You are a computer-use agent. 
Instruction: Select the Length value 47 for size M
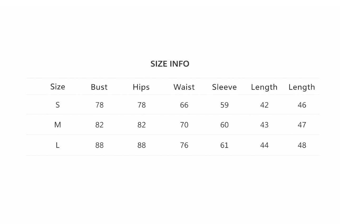(x=302, y=125)
